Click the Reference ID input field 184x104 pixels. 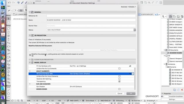pyautogui.click(x=91, y=16)
